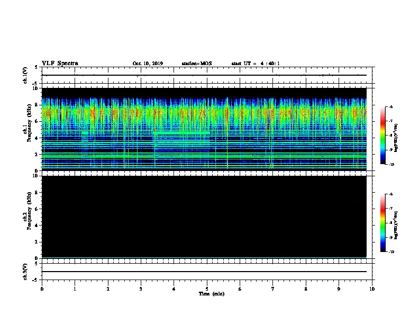Click the "-10" label on the ch.2 colorbar

(391, 252)
